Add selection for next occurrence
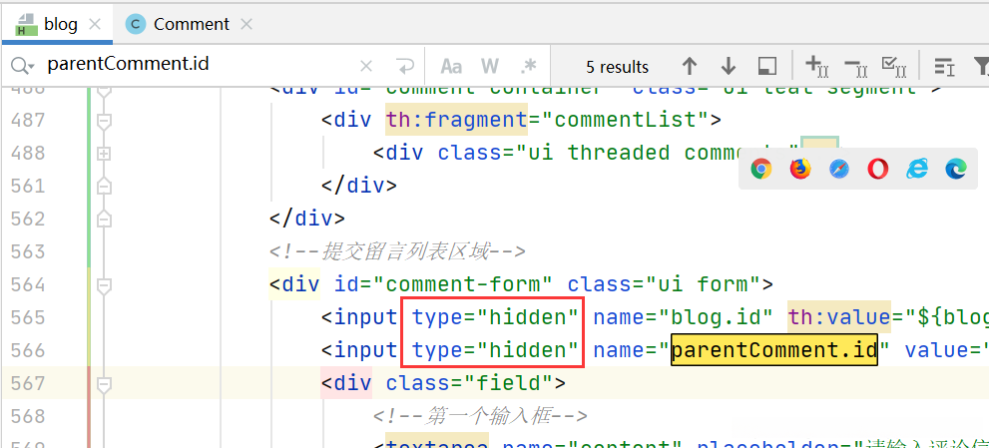This screenshot has height=448, width=989. tap(817, 66)
